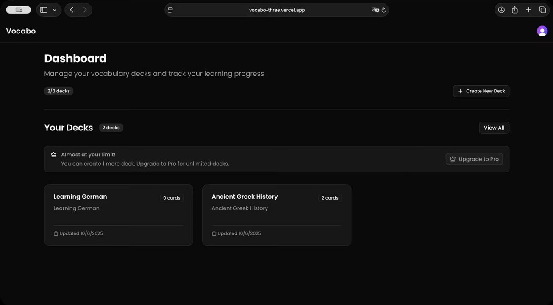Show the tab overview
The height and width of the screenshot is (305, 553).
point(542,10)
